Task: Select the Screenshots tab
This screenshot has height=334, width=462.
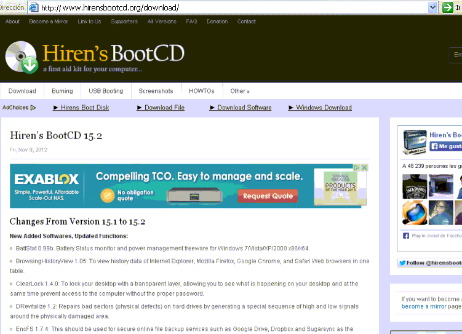Action: pos(156,91)
